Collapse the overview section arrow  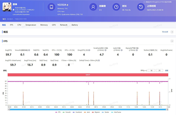point(172,32)
